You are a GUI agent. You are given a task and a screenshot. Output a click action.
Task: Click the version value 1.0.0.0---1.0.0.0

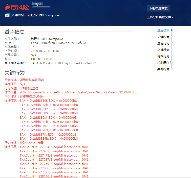(x=42, y=59)
